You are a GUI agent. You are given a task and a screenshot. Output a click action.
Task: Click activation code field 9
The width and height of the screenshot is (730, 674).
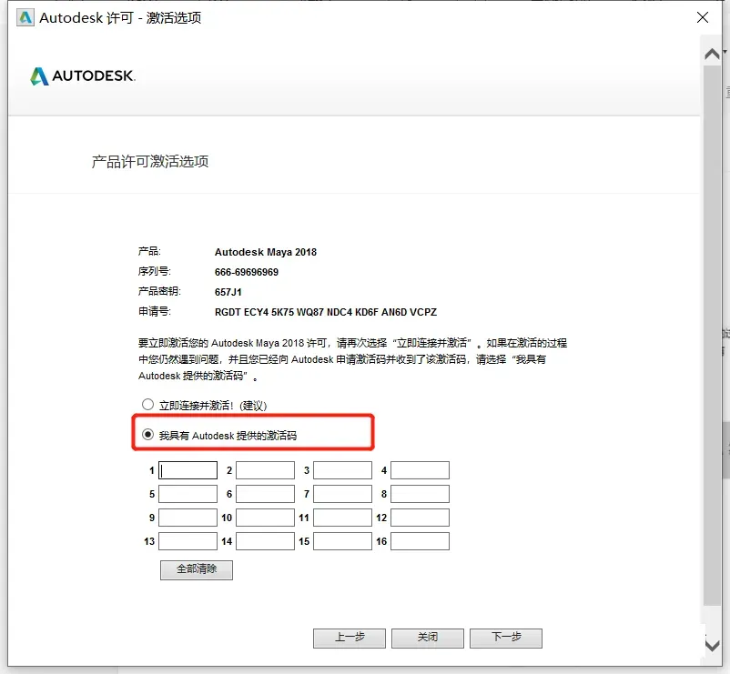188,518
